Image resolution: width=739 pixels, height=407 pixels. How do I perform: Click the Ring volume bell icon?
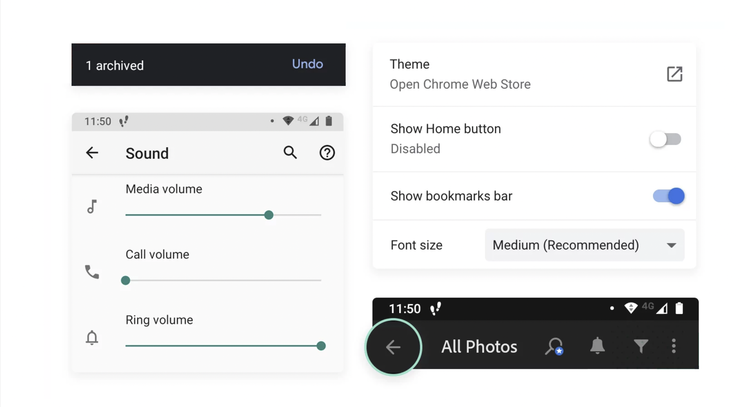pos(92,337)
